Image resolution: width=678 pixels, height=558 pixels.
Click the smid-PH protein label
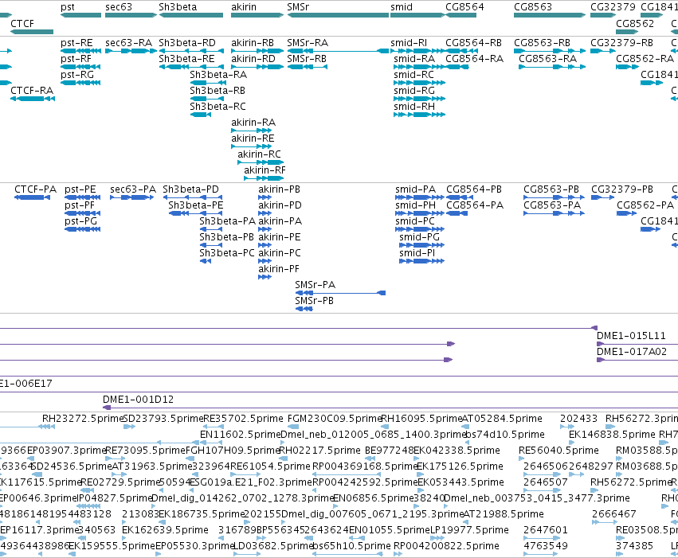point(416,205)
